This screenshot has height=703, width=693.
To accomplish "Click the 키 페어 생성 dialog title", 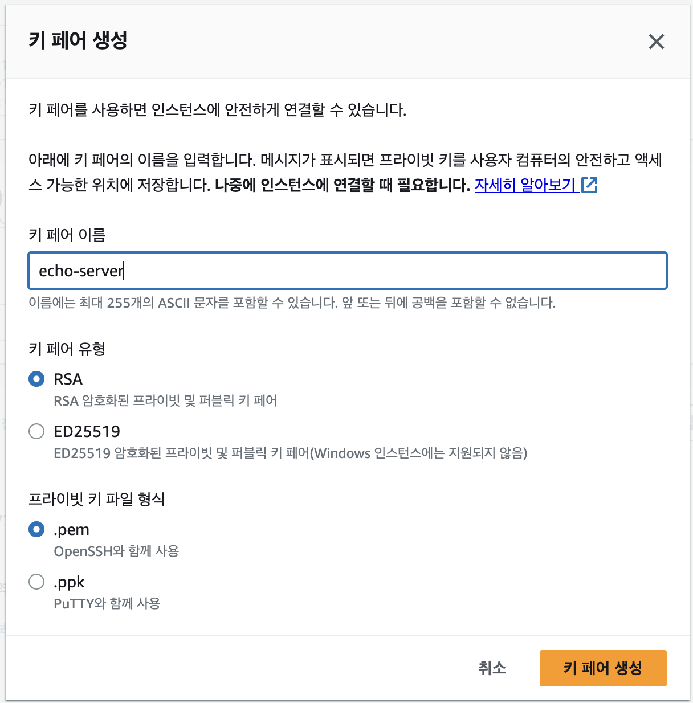I will 78,41.
